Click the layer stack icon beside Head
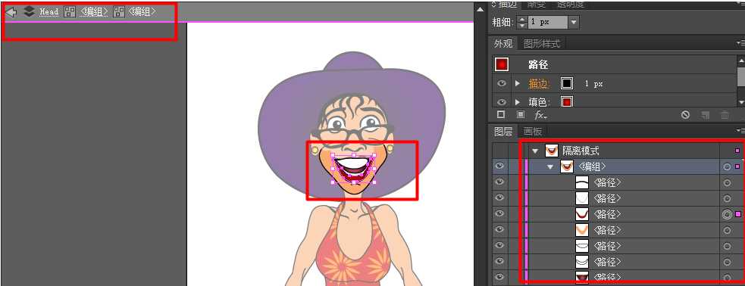The image size is (745, 286). click(x=30, y=11)
